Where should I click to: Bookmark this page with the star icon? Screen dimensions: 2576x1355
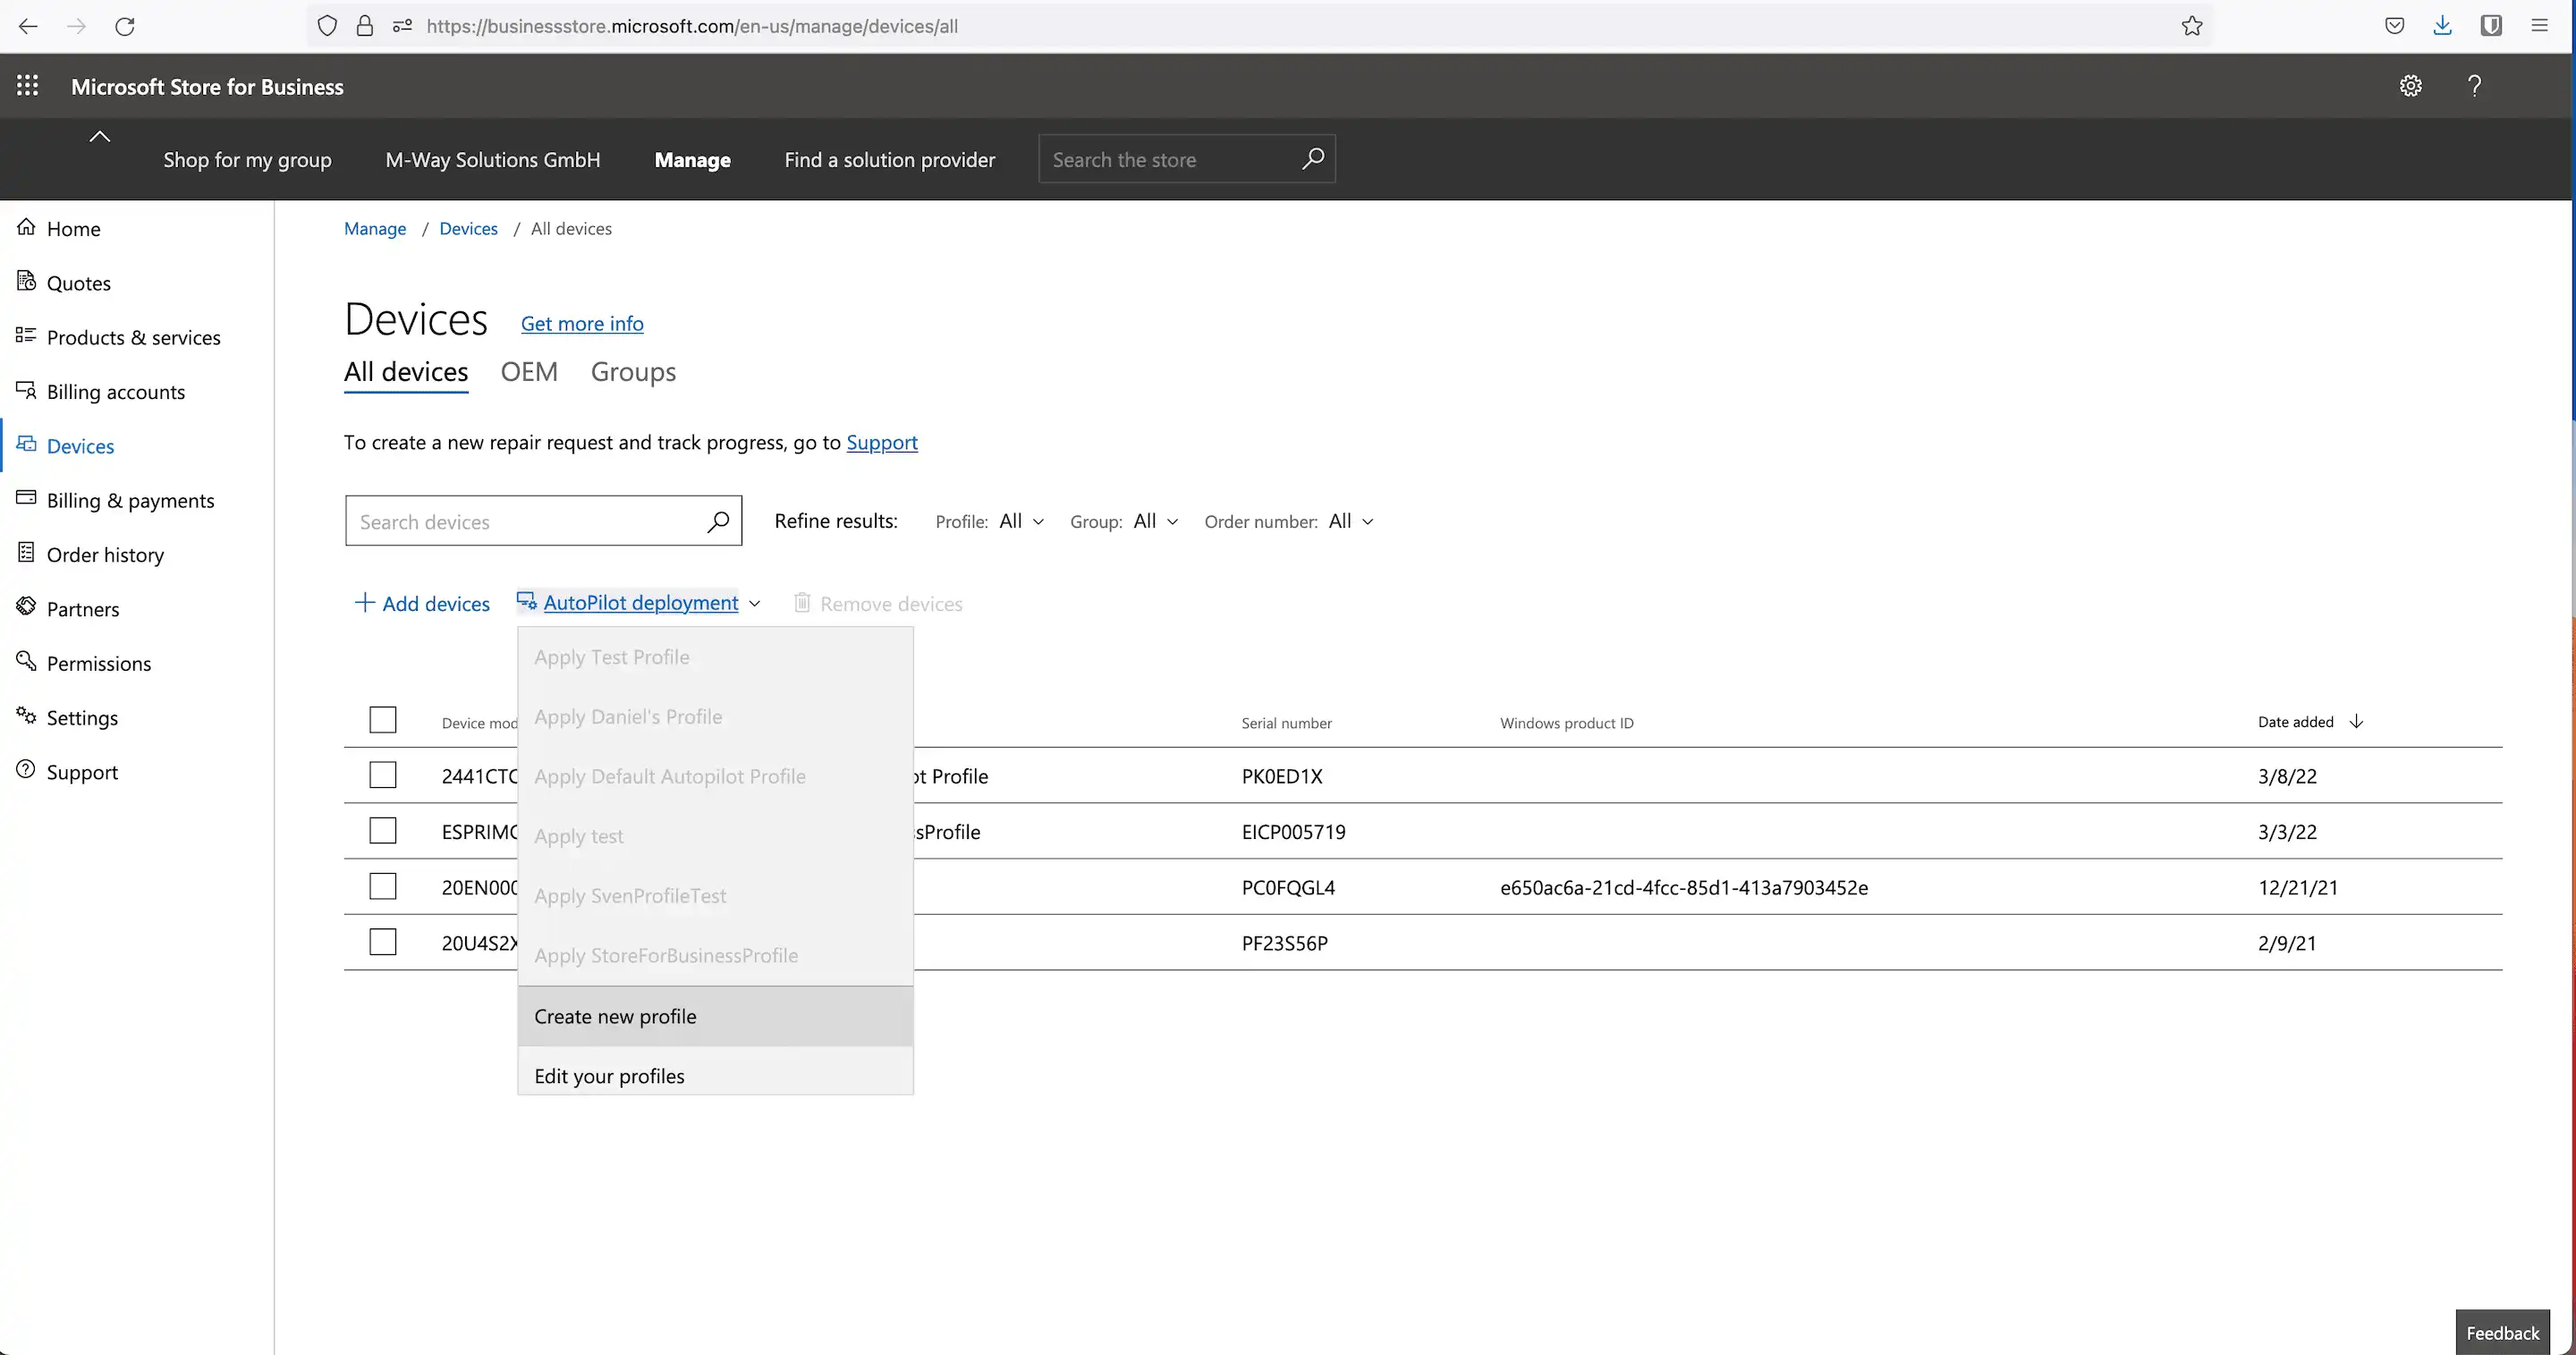(2192, 26)
